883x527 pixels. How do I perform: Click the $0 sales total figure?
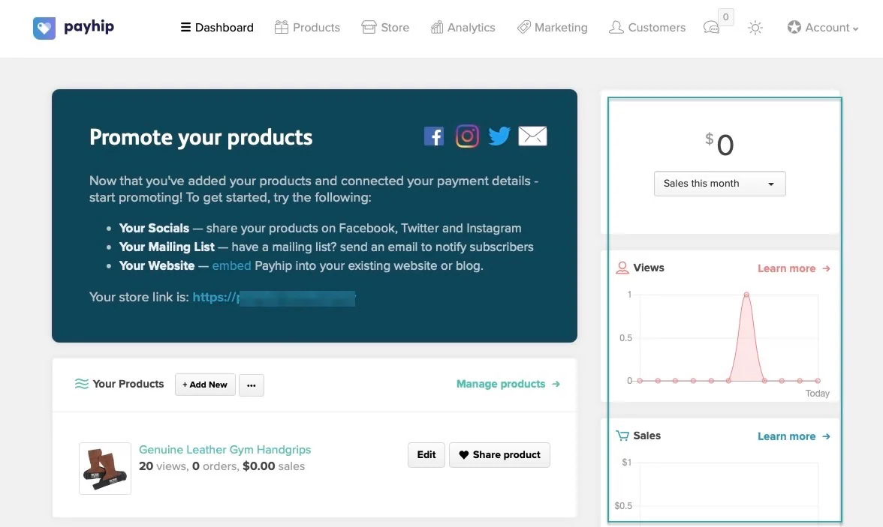[719, 145]
